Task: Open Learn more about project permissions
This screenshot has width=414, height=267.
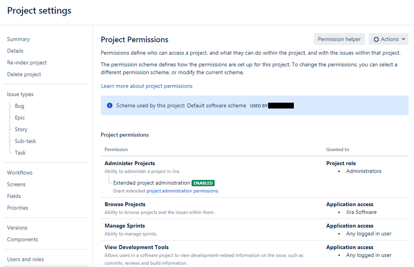Action: 146,86
